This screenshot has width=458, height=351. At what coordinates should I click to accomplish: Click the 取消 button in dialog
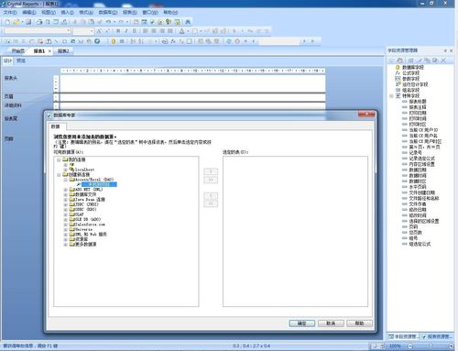331,324
